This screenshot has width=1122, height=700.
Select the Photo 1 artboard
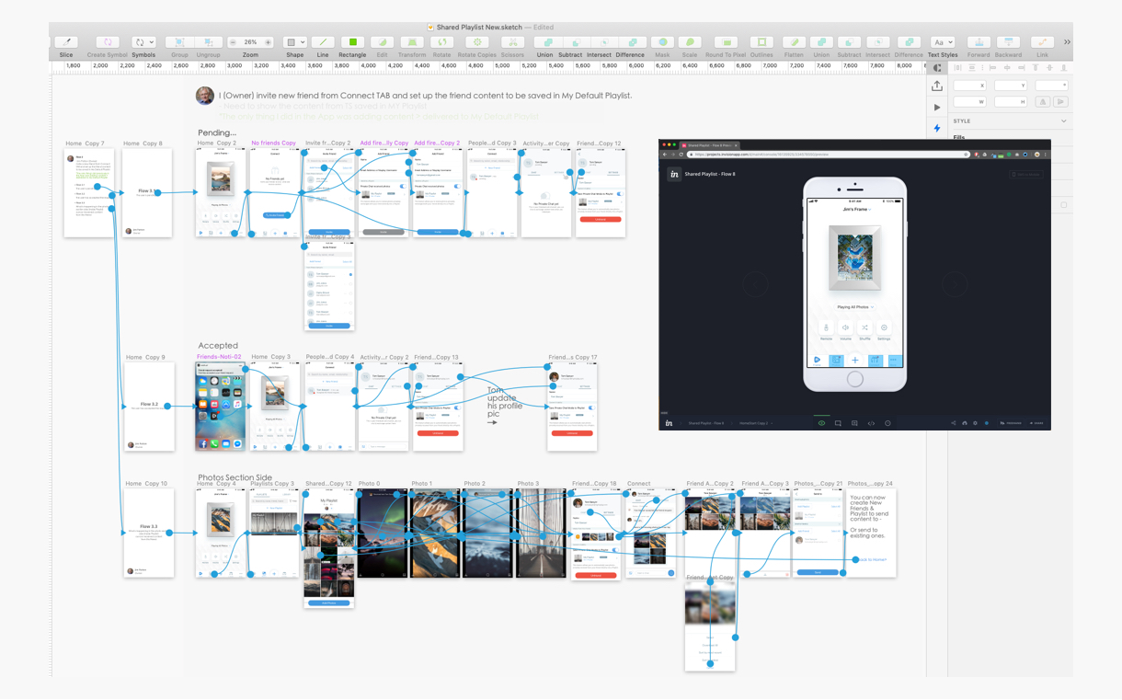(x=435, y=533)
